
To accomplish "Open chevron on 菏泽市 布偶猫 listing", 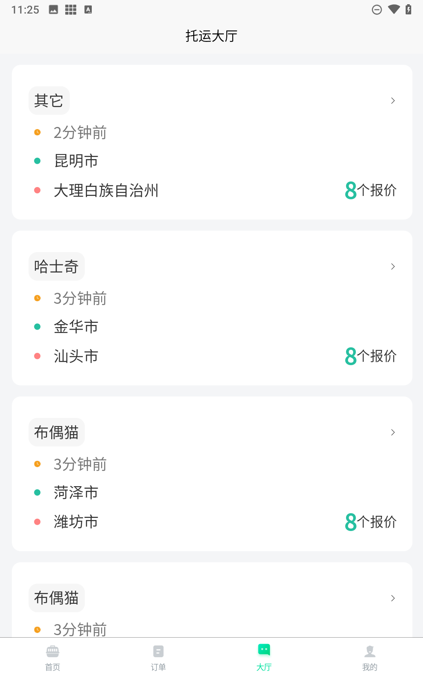I will click(393, 432).
